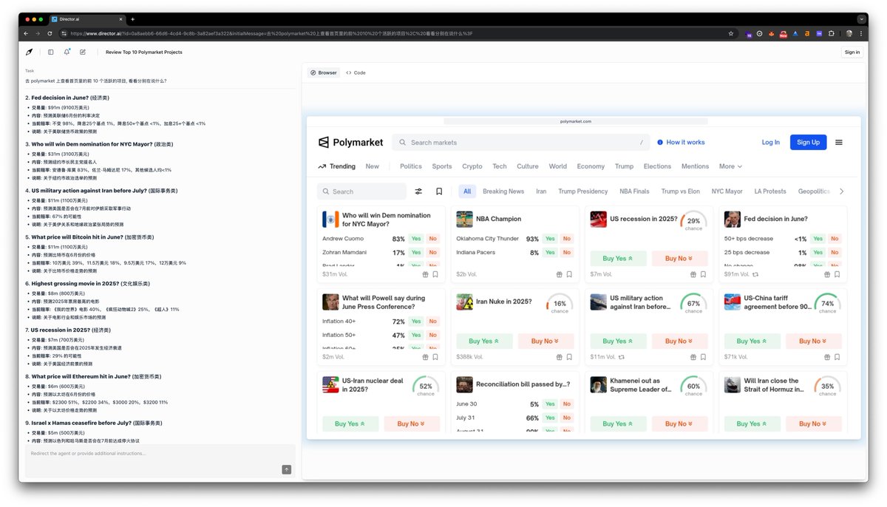
Task: Select the NBA Finals topic chip
Action: [634, 191]
